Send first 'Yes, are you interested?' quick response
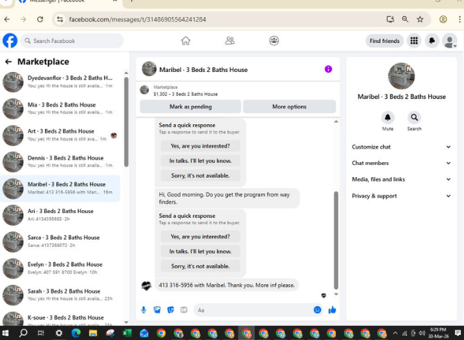The height and width of the screenshot is (340, 464). [x=200, y=146]
